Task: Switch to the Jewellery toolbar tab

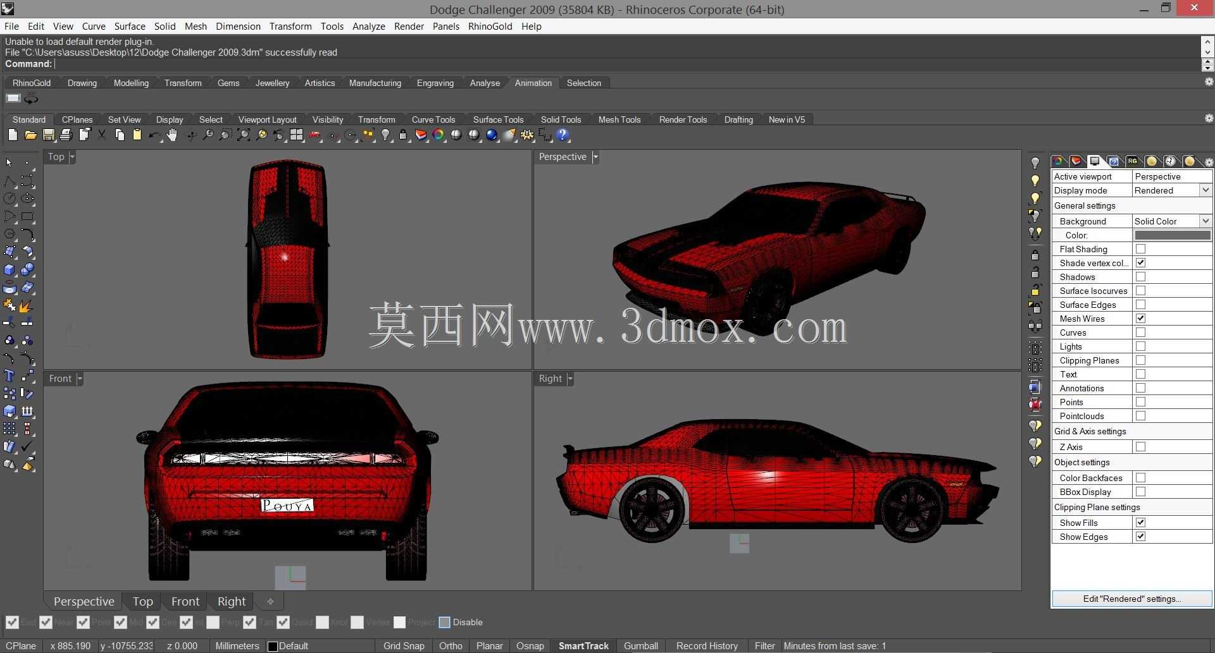Action: click(272, 83)
